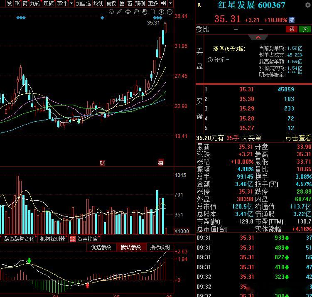Switch to 简 simplified view
312x297 pixels.
pos(25,3)
